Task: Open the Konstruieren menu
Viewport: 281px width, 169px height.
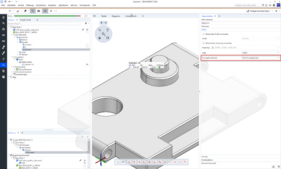Action: (41, 5)
